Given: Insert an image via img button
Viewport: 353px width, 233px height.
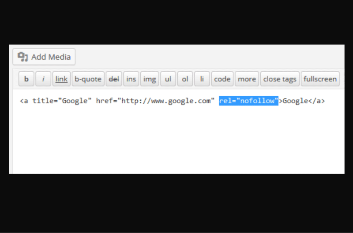Looking at the screenshot, I should [x=150, y=79].
